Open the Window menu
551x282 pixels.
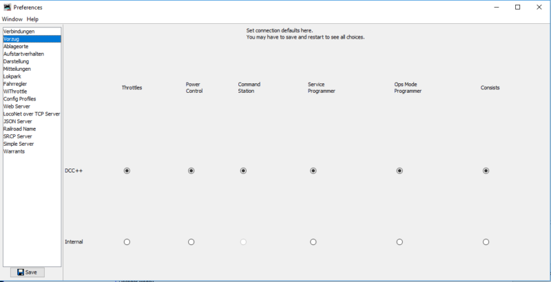pyautogui.click(x=12, y=19)
